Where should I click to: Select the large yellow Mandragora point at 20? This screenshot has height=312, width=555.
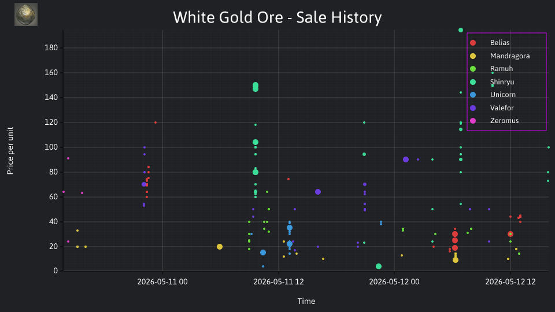pyautogui.click(x=220, y=247)
